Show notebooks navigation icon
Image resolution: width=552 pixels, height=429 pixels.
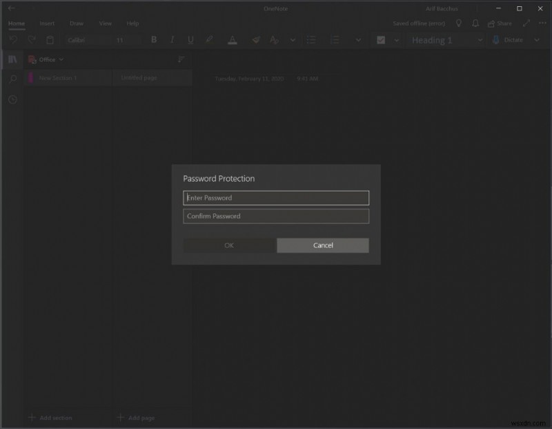point(12,59)
